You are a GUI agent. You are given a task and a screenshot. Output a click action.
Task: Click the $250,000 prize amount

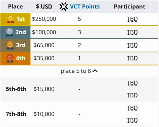tap(44, 19)
